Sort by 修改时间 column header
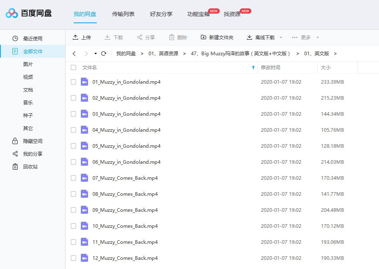Screen dimensions: 379x269 point(271,67)
